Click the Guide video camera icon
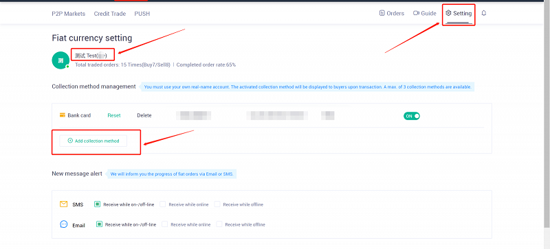The width and height of the screenshot is (550, 249). (417, 13)
